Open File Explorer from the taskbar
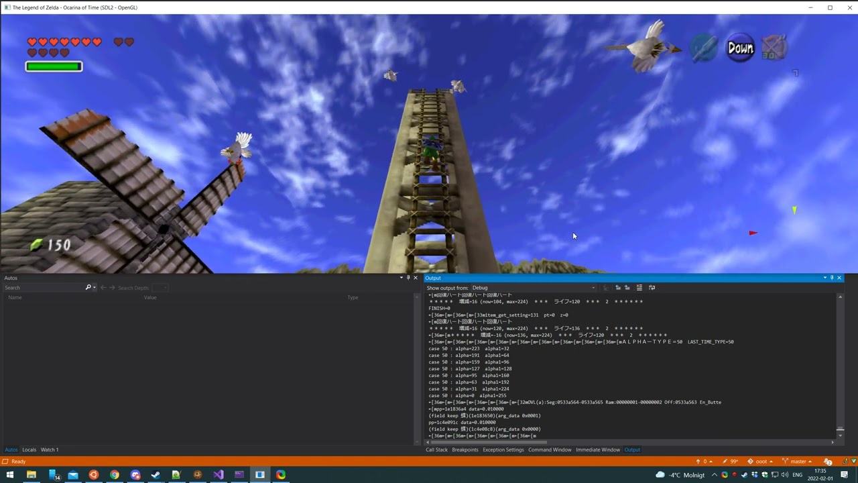 [31, 475]
